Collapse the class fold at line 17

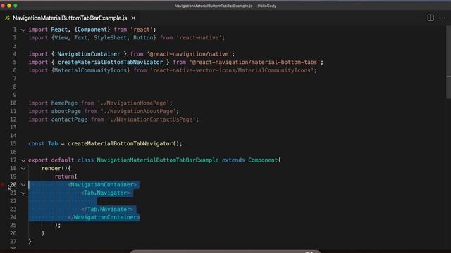23,160
